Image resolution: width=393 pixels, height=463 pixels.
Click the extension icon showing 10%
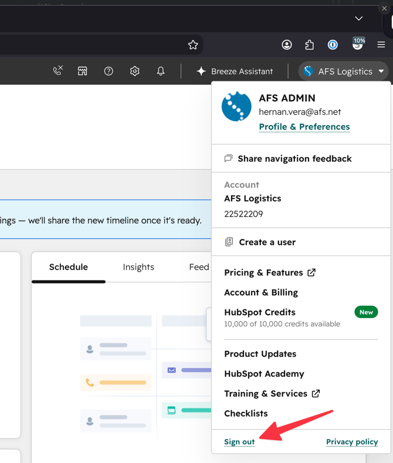358,43
